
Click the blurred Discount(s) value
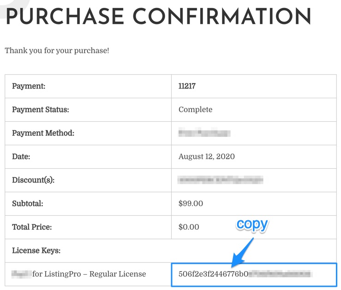click(x=220, y=180)
